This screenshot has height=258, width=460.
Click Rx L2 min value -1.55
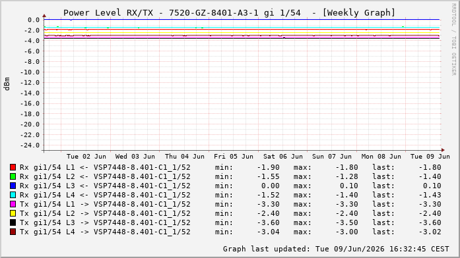pos(269,176)
